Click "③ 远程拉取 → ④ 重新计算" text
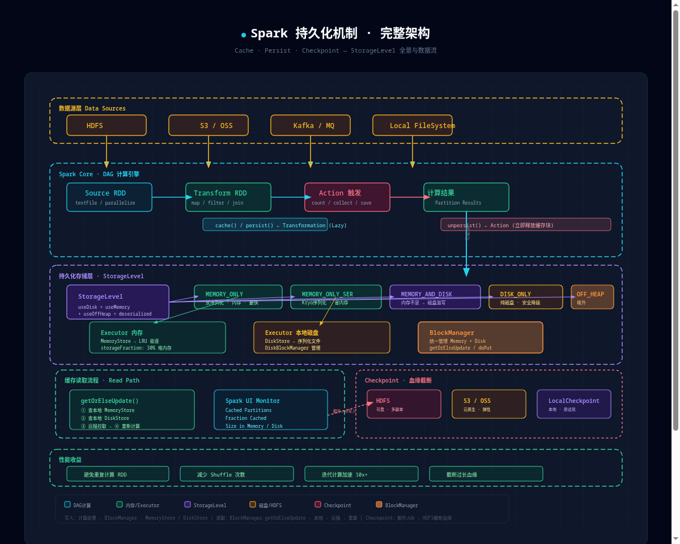 110,426
